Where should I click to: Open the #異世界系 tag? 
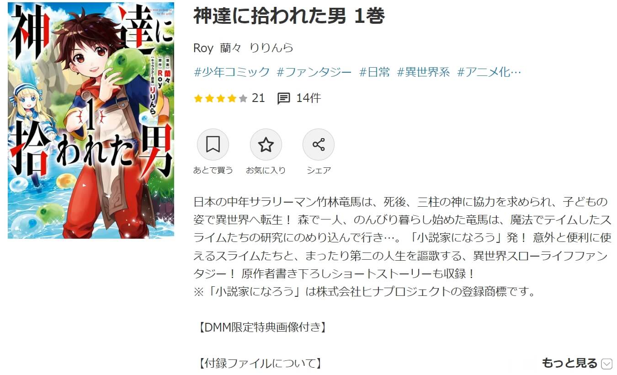pyautogui.click(x=424, y=72)
